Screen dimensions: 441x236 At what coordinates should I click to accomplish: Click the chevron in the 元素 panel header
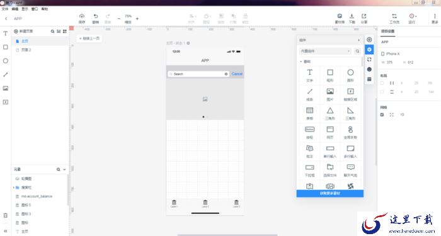click(x=64, y=169)
